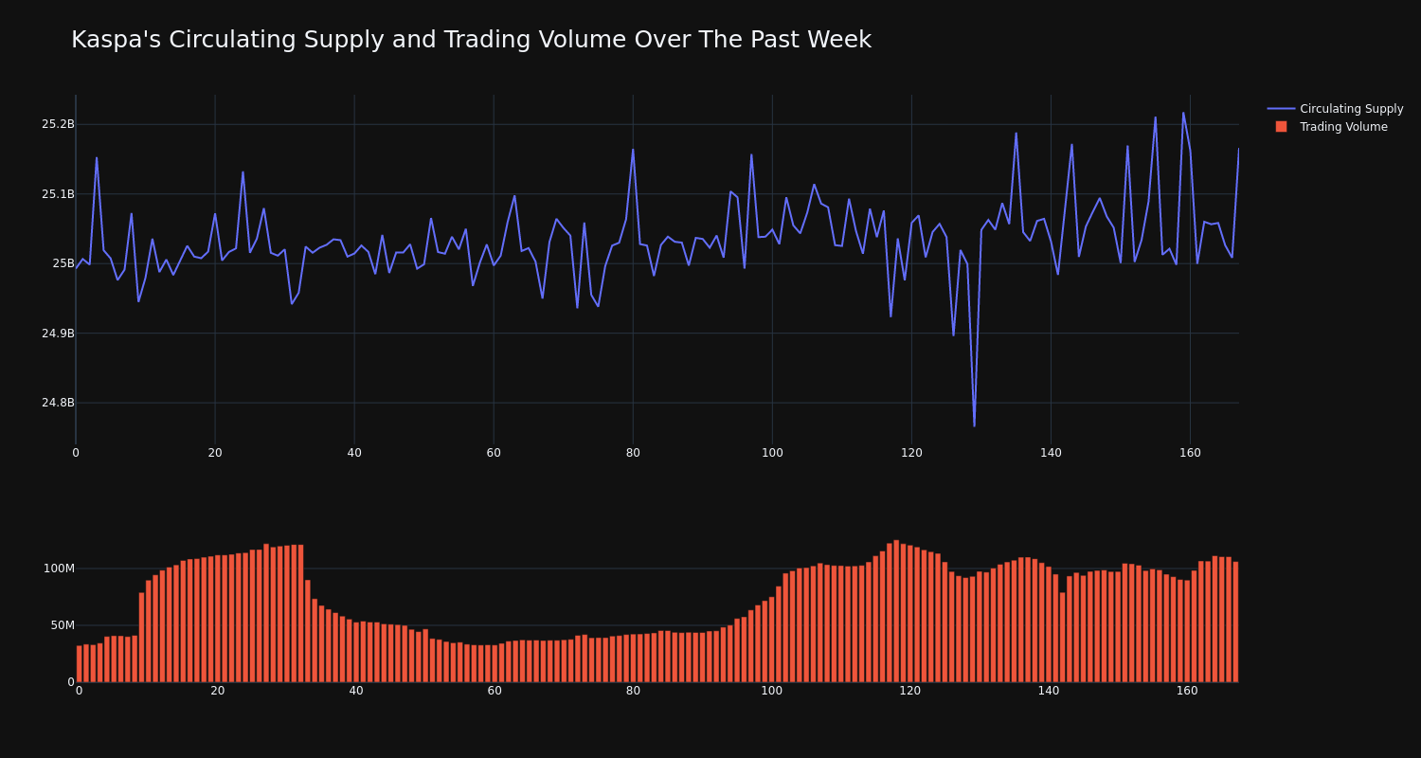The image size is (1421, 758).
Task: Click the 24.9B y-axis label
Action: pos(58,334)
